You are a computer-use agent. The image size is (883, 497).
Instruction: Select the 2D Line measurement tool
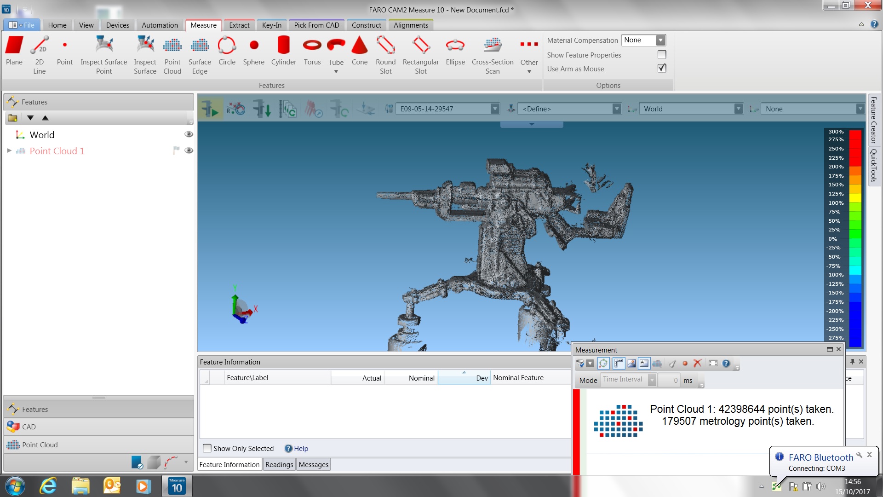click(40, 54)
